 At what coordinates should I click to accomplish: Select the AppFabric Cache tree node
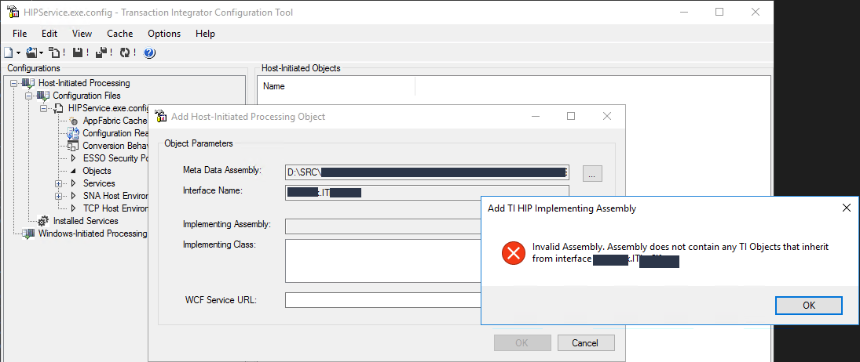(x=115, y=121)
